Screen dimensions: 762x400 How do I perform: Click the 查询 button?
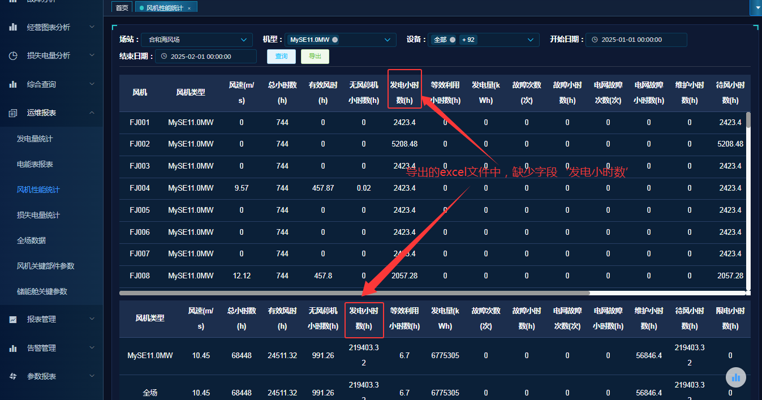point(281,57)
